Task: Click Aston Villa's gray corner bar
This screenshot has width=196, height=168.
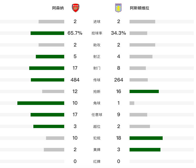Action: (132, 103)
